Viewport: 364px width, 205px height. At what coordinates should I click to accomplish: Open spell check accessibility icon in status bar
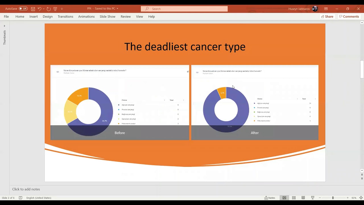click(20, 198)
